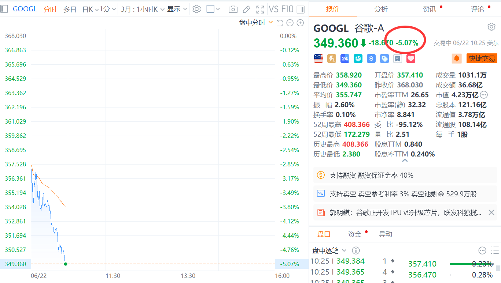This screenshot has height=283, width=501.
Task: Open 支持卖空 short selling info row
Action: pos(405,194)
